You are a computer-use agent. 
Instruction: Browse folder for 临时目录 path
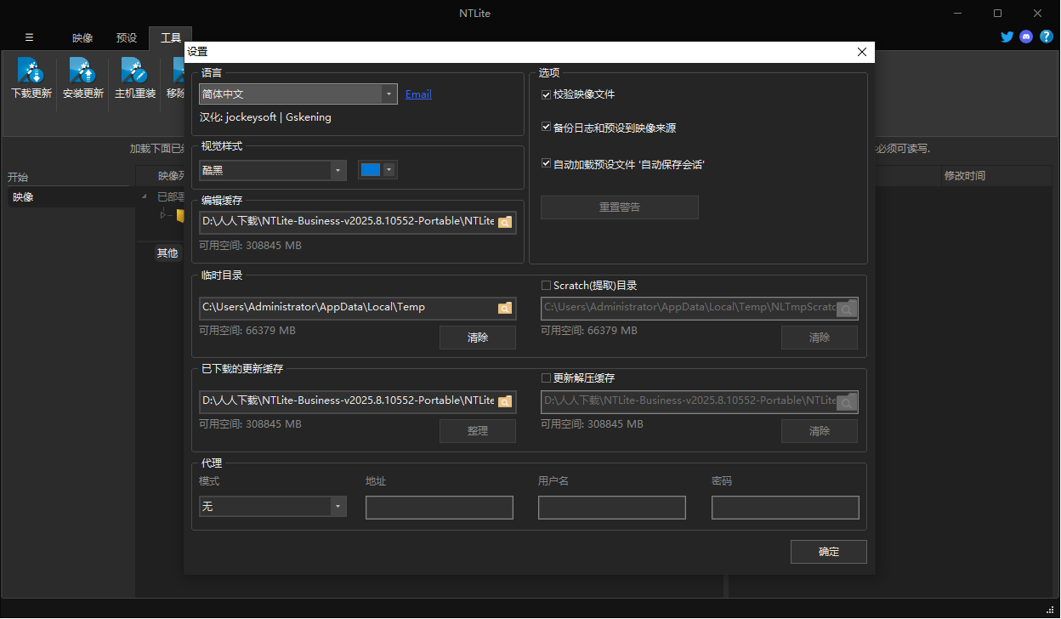click(x=505, y=309)
